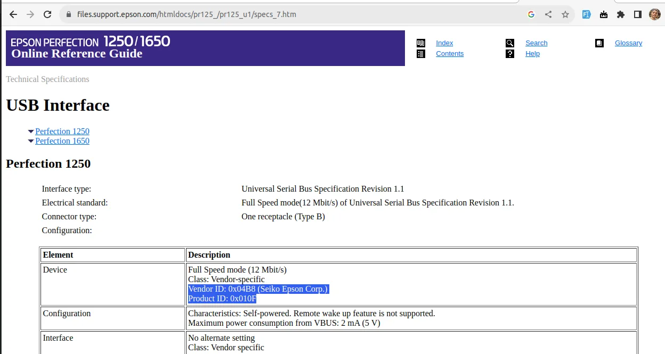Open the Contents link
The image size is (665, 354).
pyautogui.click(x=450, y=54)
